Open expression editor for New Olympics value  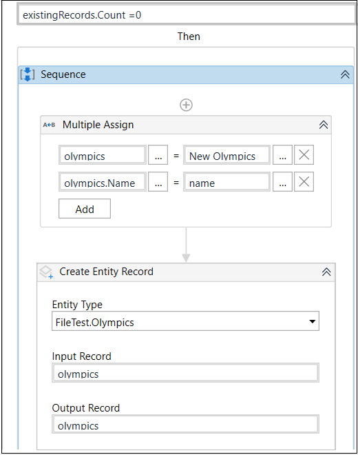tap(282, 155)
